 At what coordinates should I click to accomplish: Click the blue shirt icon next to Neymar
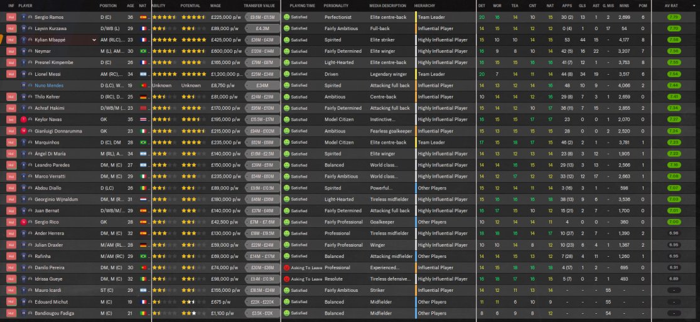[x=24, y=51]
